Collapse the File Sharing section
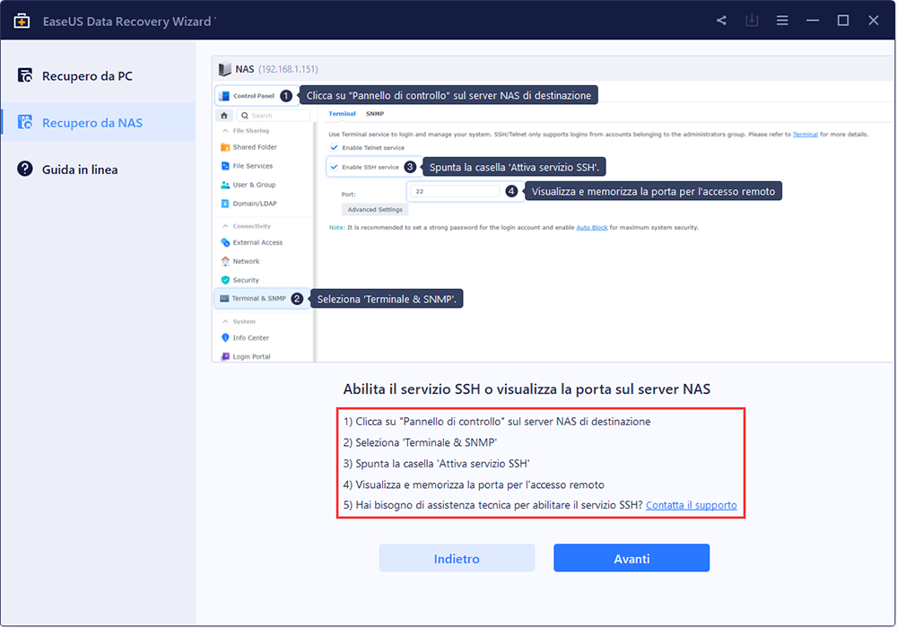The width and height of the screenshot is (897, 628). (225, 131)
